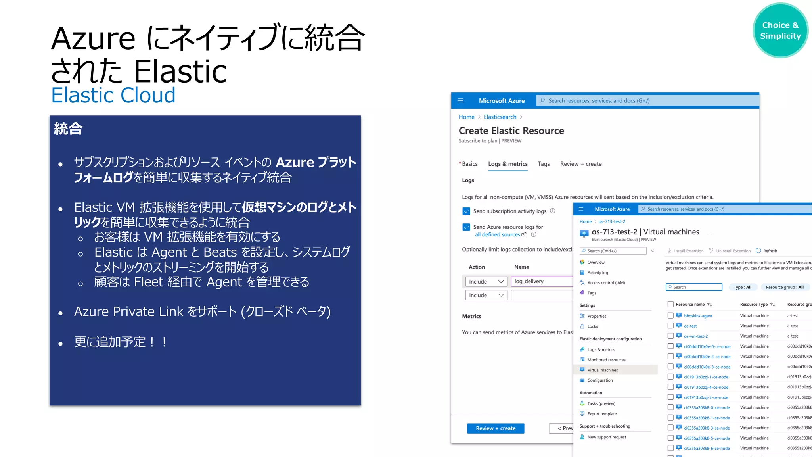812x457 pixels.
Task: Open Type : All filter
Action: point(743,287)
